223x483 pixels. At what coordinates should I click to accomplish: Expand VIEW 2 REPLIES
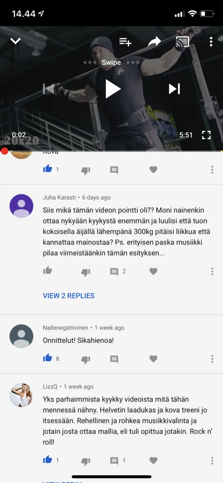pyautogui.click(x=68, y=296)
